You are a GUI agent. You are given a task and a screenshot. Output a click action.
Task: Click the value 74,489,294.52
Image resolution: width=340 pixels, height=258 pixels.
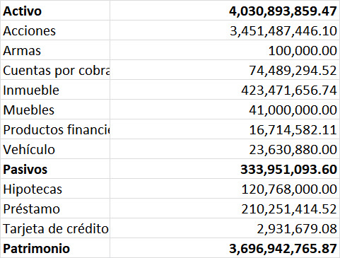[x=293, y=71]
